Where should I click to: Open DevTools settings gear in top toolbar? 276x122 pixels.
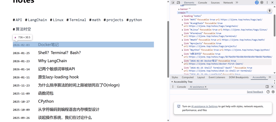262,3
